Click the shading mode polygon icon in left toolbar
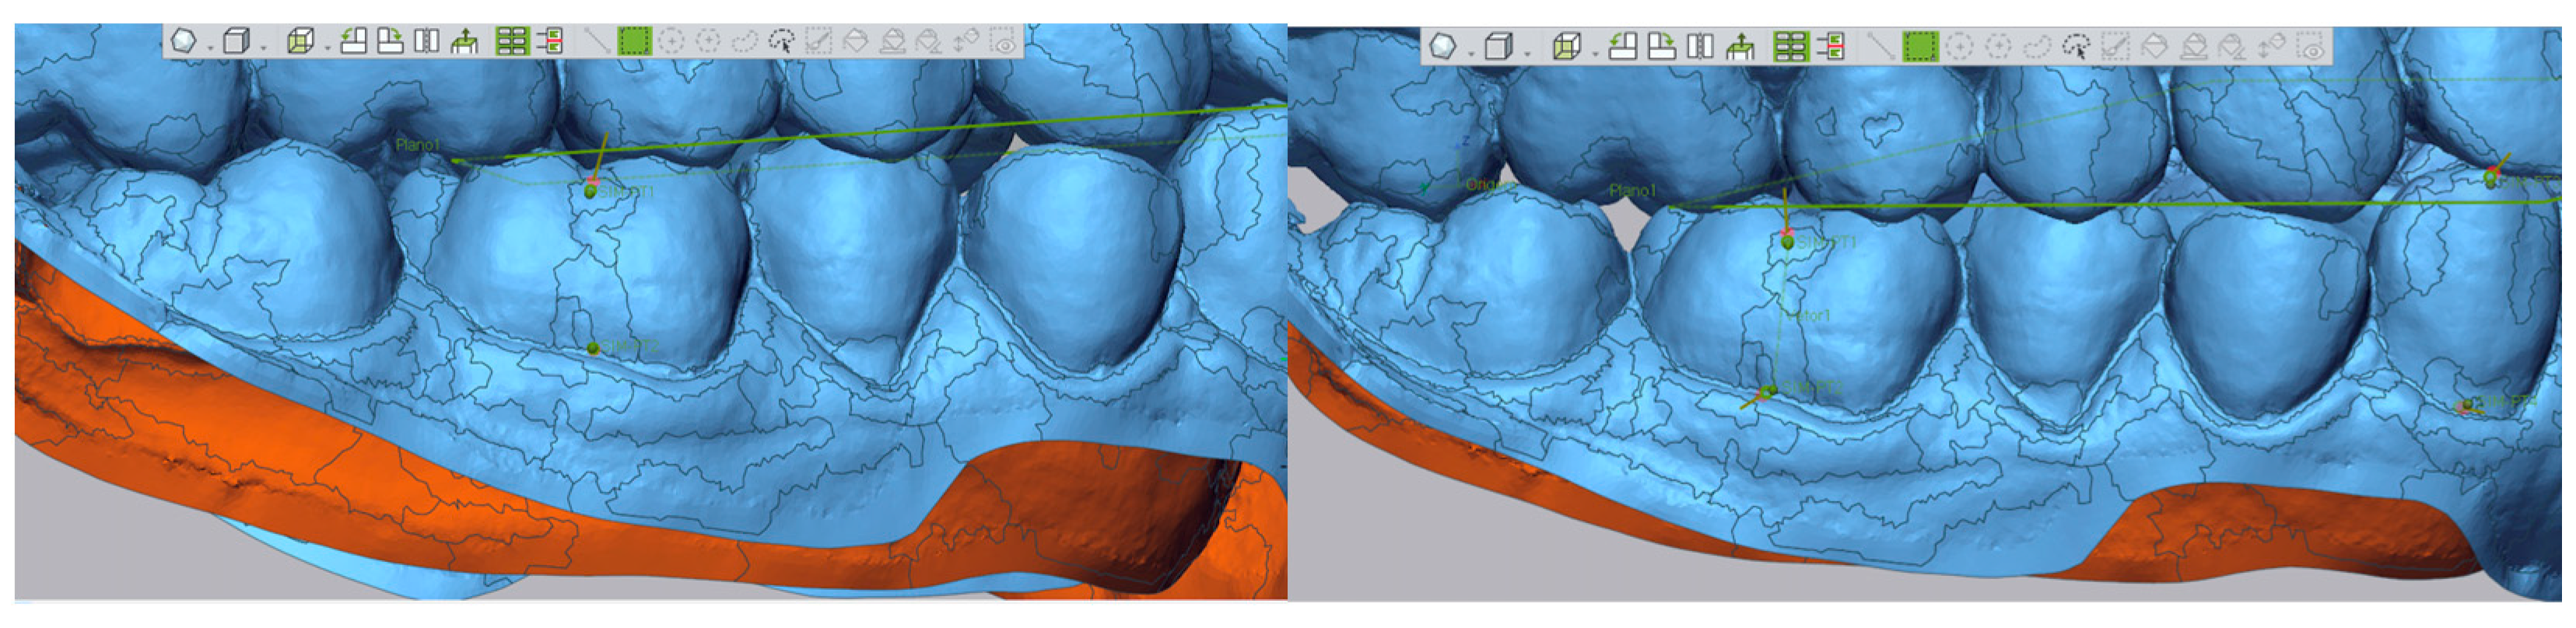 183,41
